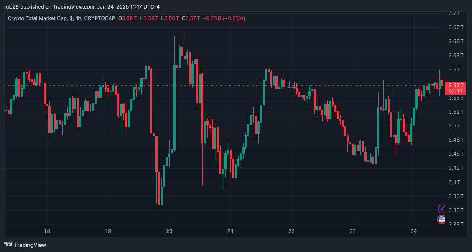Click the 3.6T label on price scale

454,69
